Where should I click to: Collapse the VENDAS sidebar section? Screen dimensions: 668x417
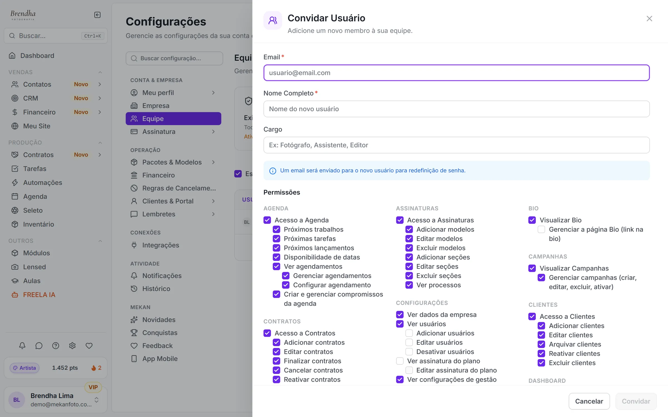tap(100, 72)
